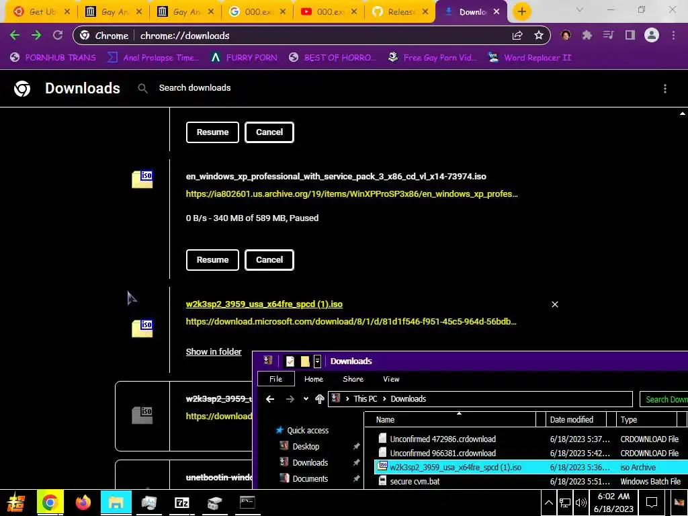Click Explorer's New folder quick access icon
The image size is (688, 516).
click(x=305, y=361)
